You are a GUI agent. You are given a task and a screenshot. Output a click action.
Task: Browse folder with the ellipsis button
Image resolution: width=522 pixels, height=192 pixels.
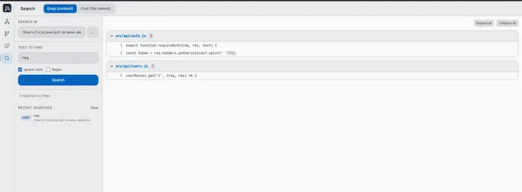click(93, 32)
